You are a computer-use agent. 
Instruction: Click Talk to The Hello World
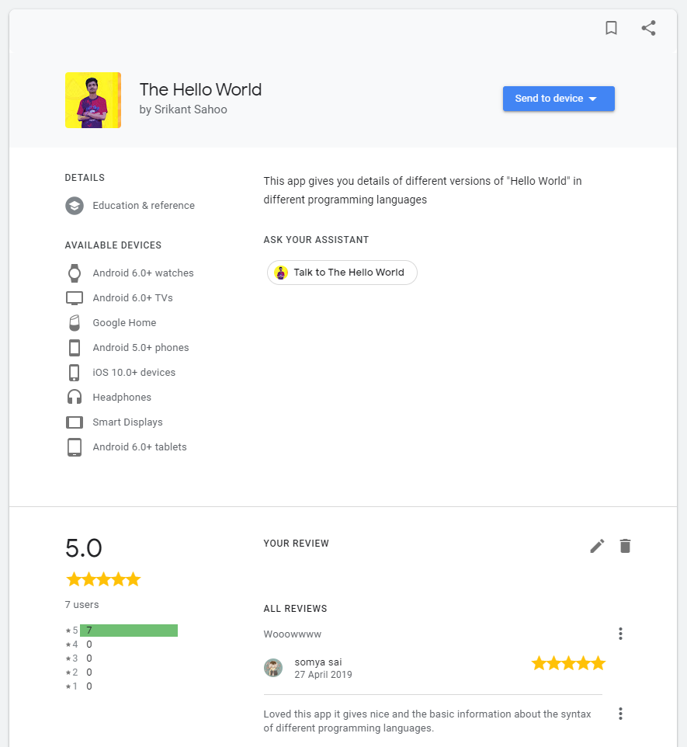342,273
